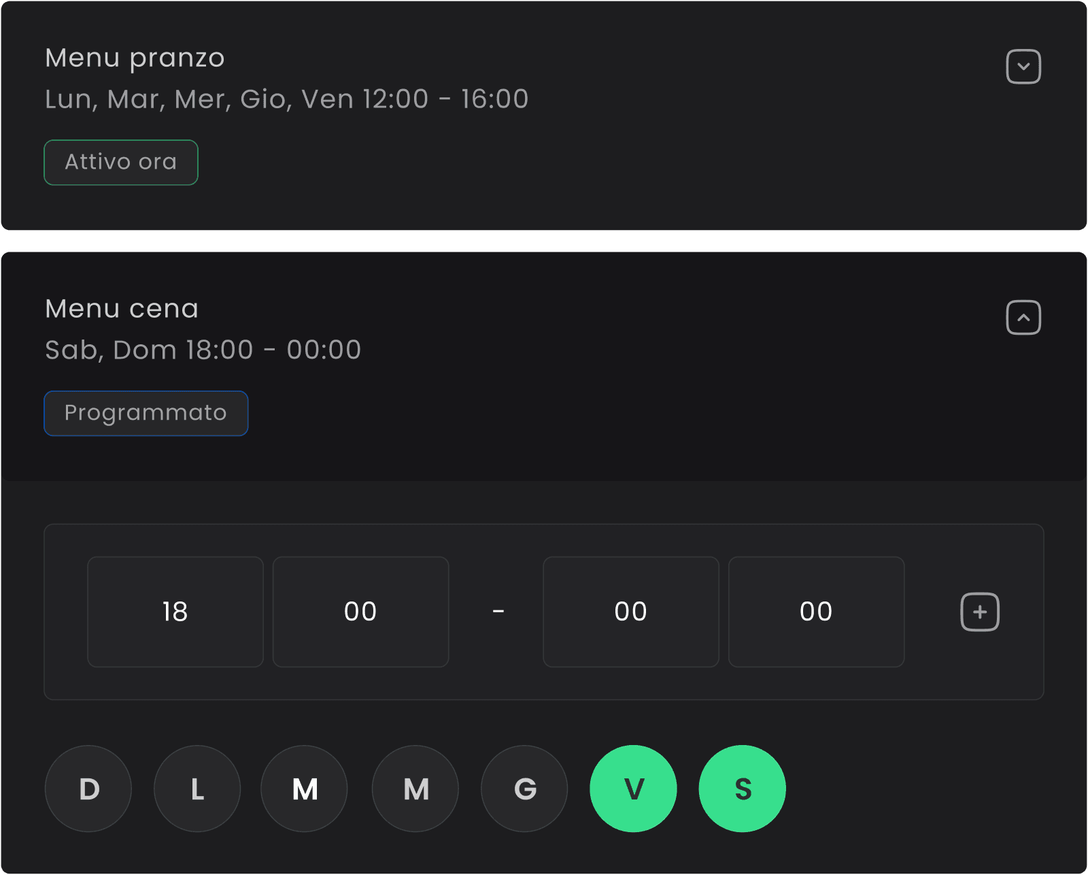Screen dimensions: 1088x875
Task: Enable the Tuesday (M) day selector
Action: 304,788
